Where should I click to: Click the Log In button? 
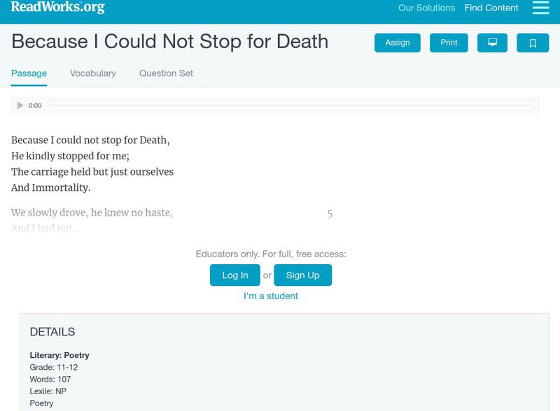tap(235, 275)
